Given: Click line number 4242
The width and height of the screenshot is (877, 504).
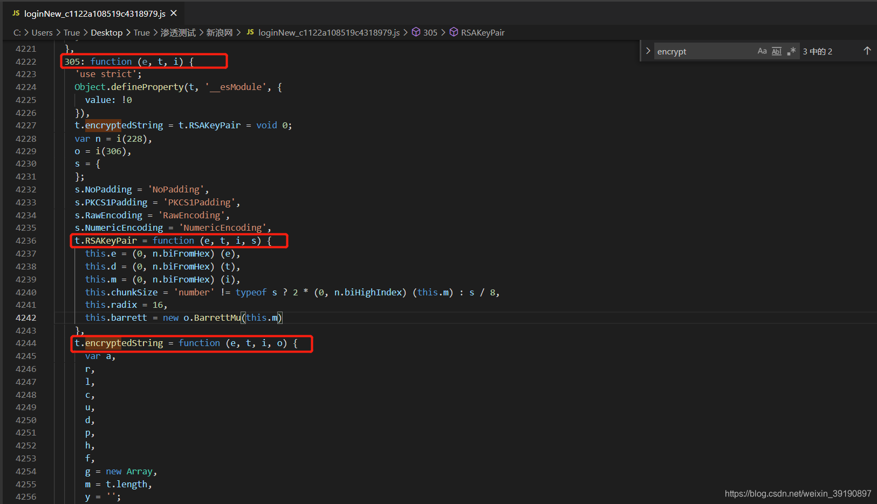Looking at the screenshot, I should [x=26, y=317].
